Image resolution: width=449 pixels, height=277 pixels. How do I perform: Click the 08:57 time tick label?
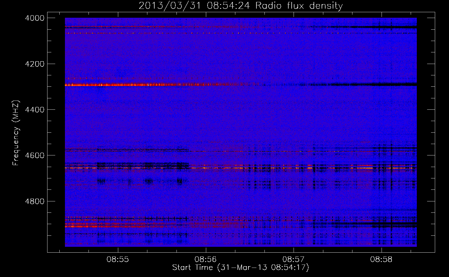click(x=294, y=260)
